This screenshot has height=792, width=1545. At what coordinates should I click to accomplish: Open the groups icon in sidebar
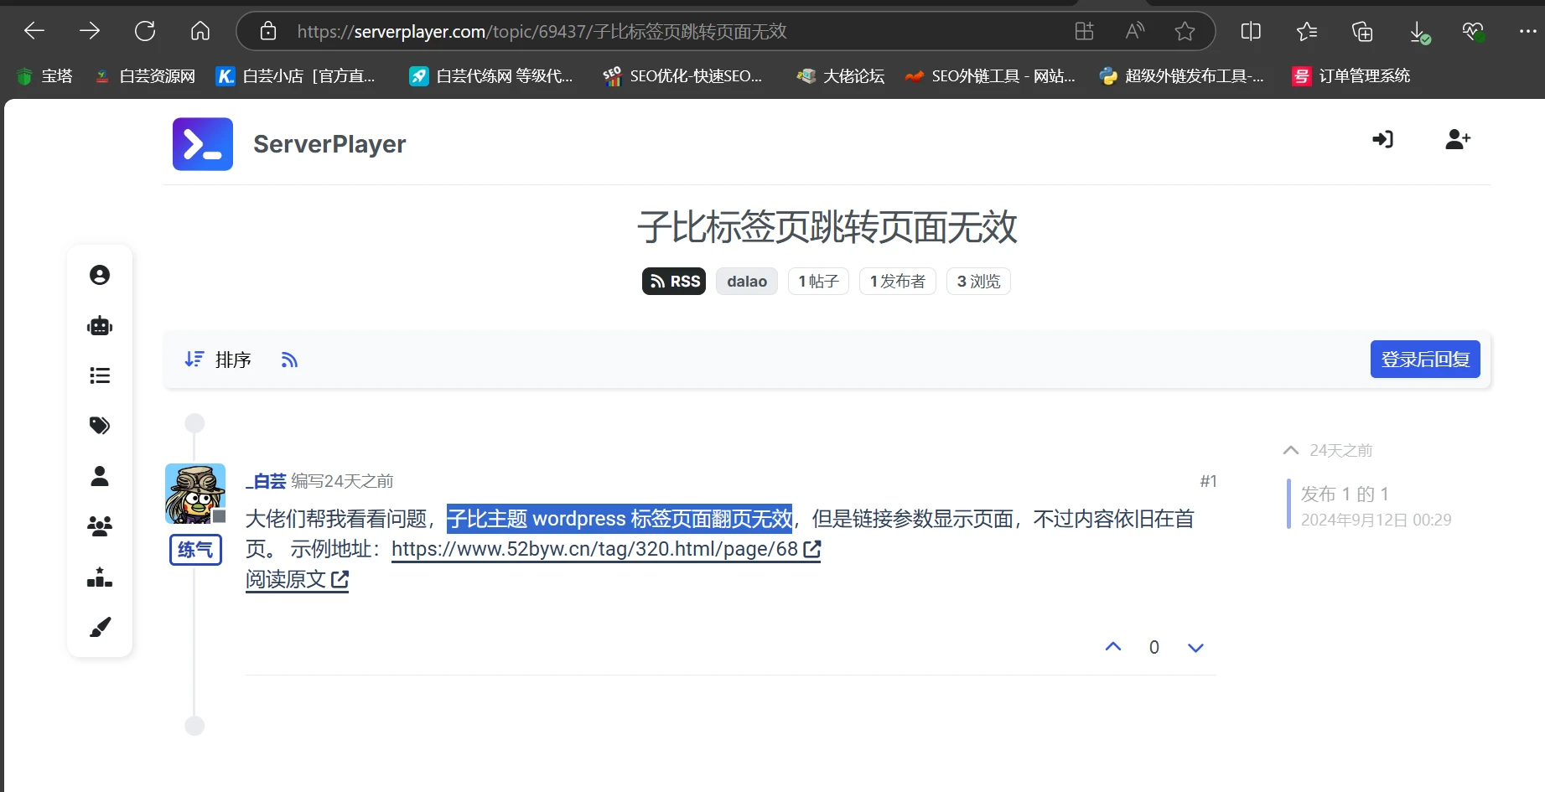[x=100, y=526]
